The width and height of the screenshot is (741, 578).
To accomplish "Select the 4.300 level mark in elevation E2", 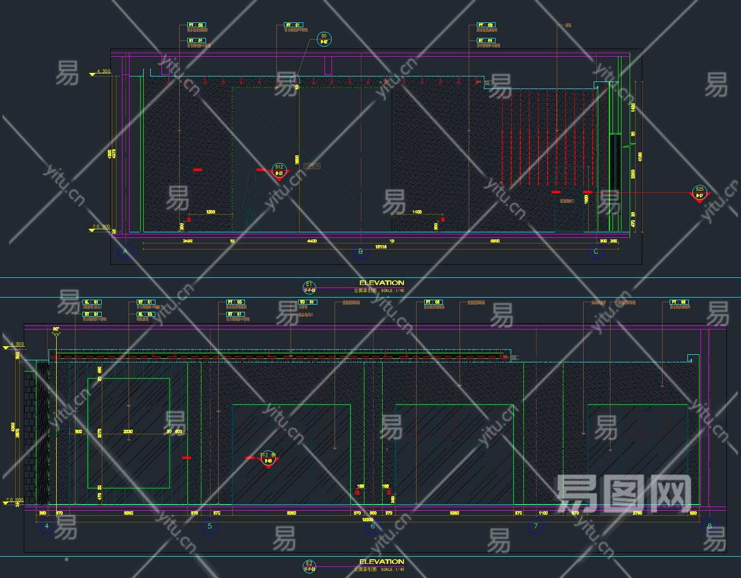I will pyautogui.click(x=14, y=345).
